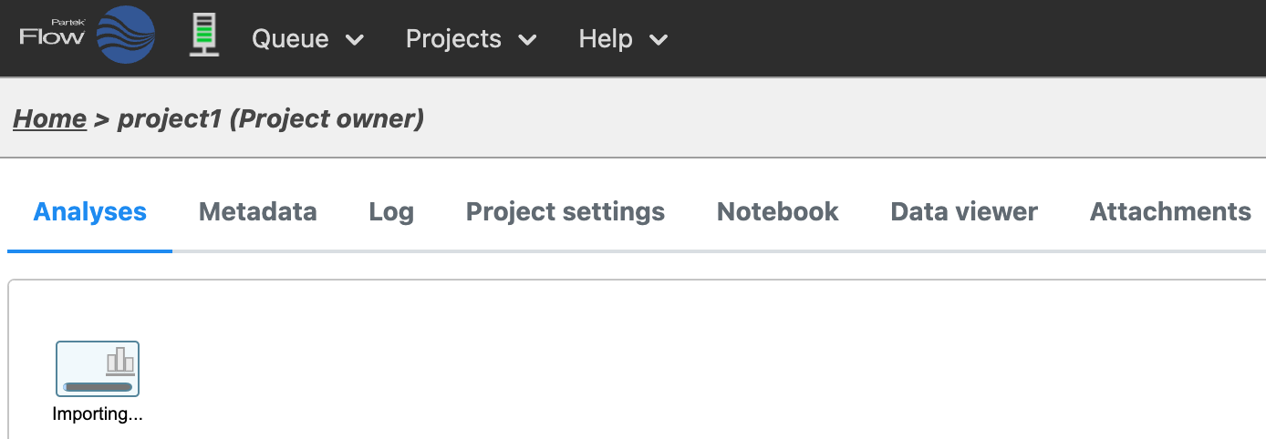This screenshot has width=1266, height=439.
Task: Open the Attachments tab
Action: tap(1170, 212)
